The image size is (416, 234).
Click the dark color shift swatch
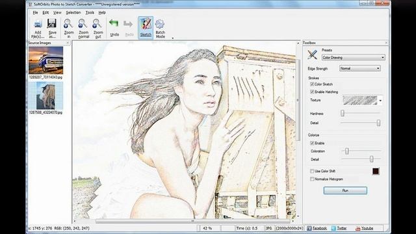[376, 171]
